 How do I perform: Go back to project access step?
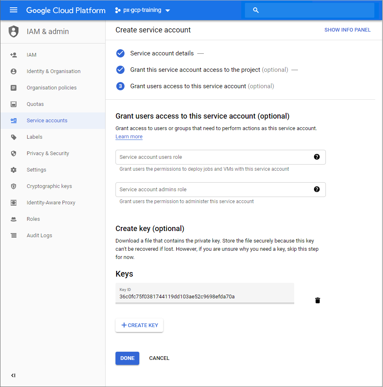[195, 70]
